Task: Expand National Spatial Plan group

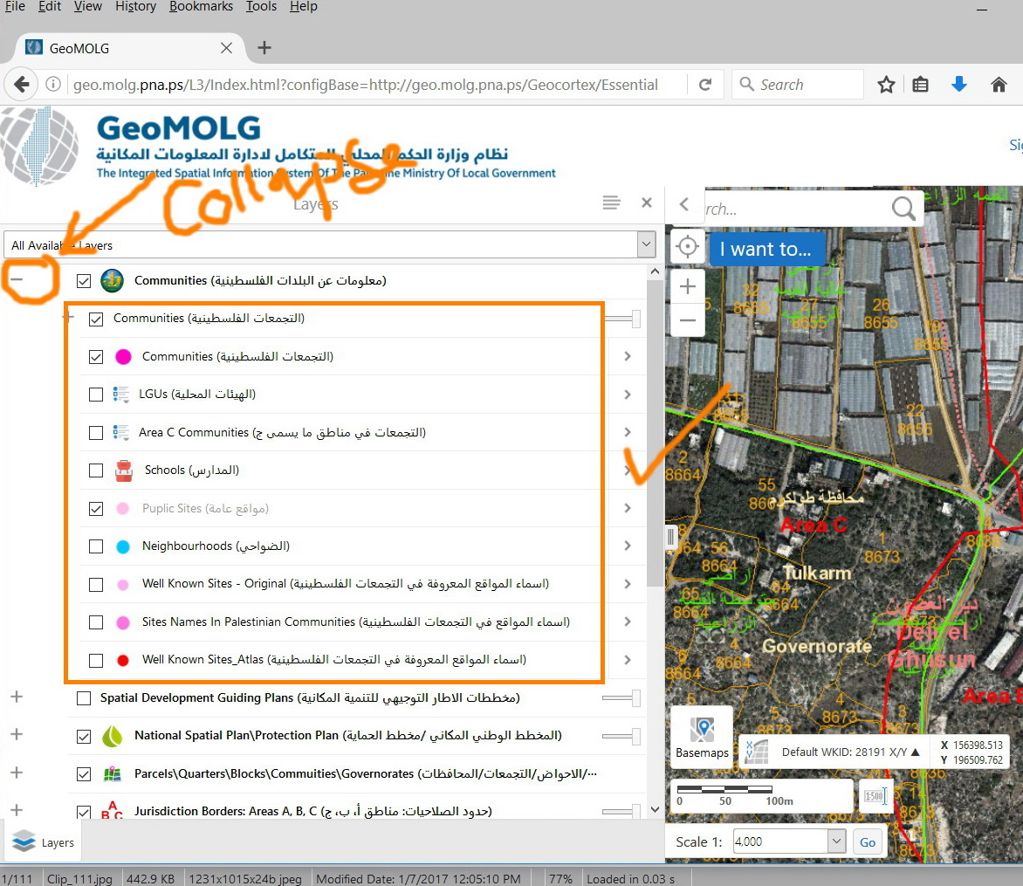Action: click(x=17, y=735)
